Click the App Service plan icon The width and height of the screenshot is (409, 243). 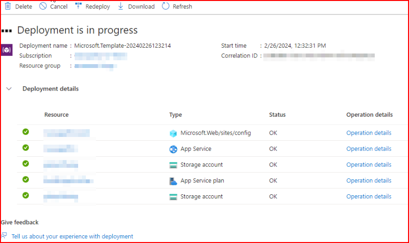(174, 181)
